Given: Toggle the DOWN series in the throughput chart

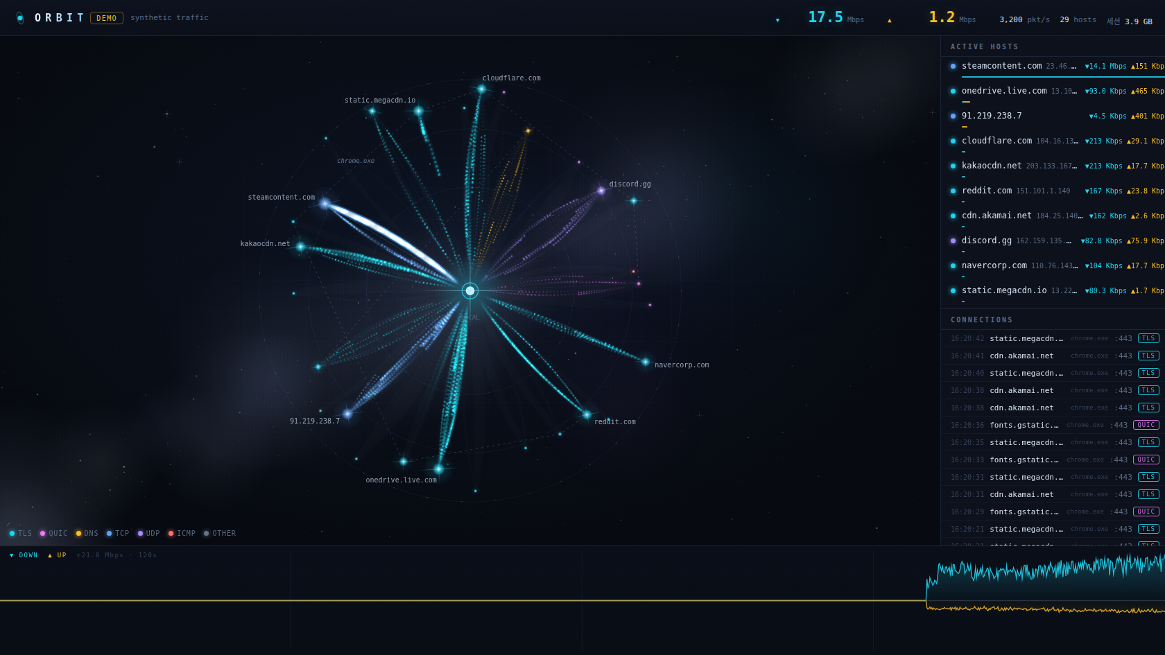Looking at the screenshot, I should 24,555.
